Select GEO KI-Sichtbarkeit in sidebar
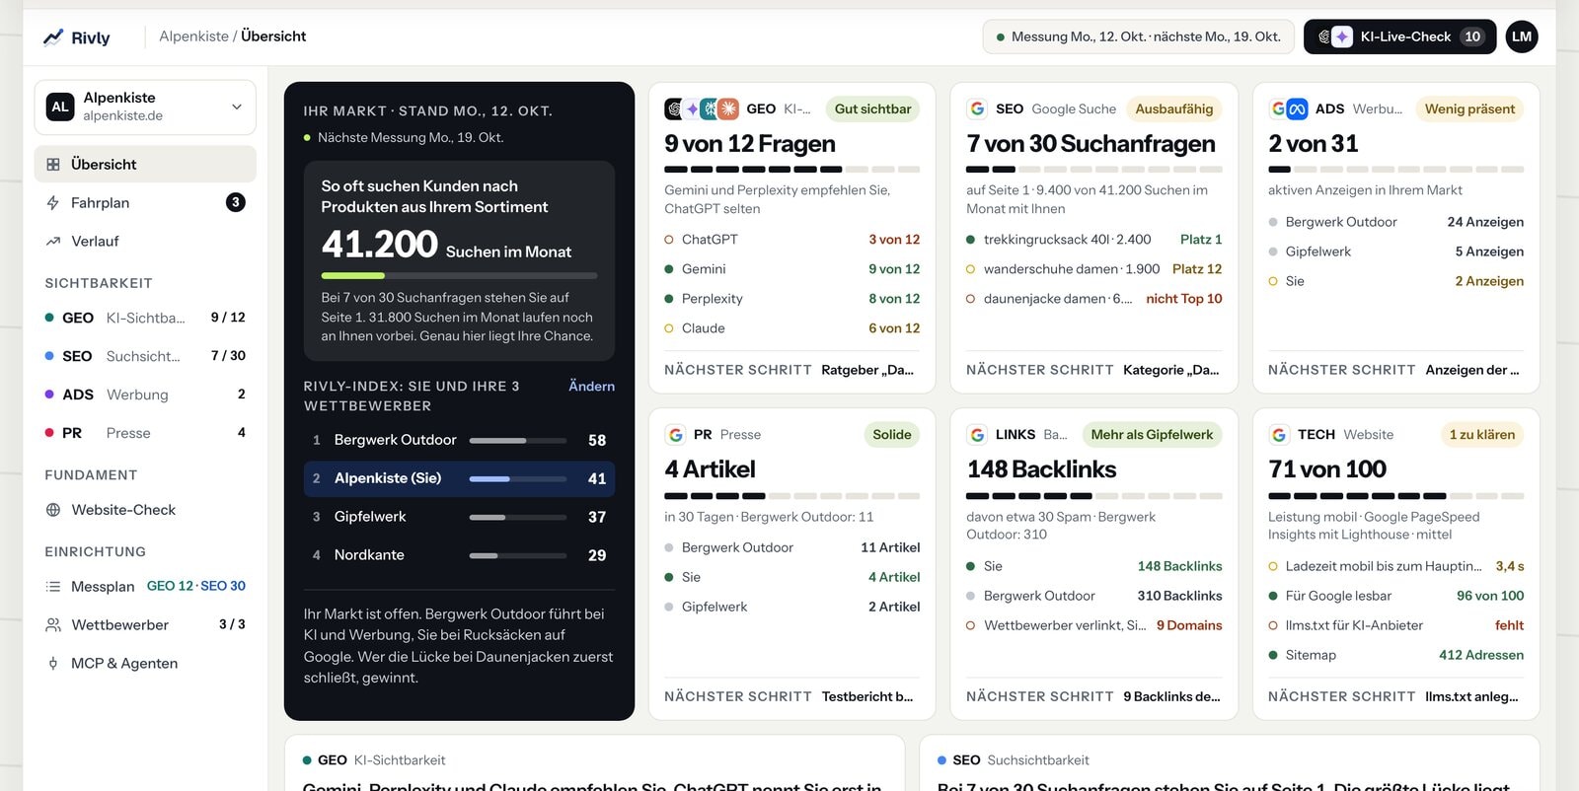 pos(145,318)
